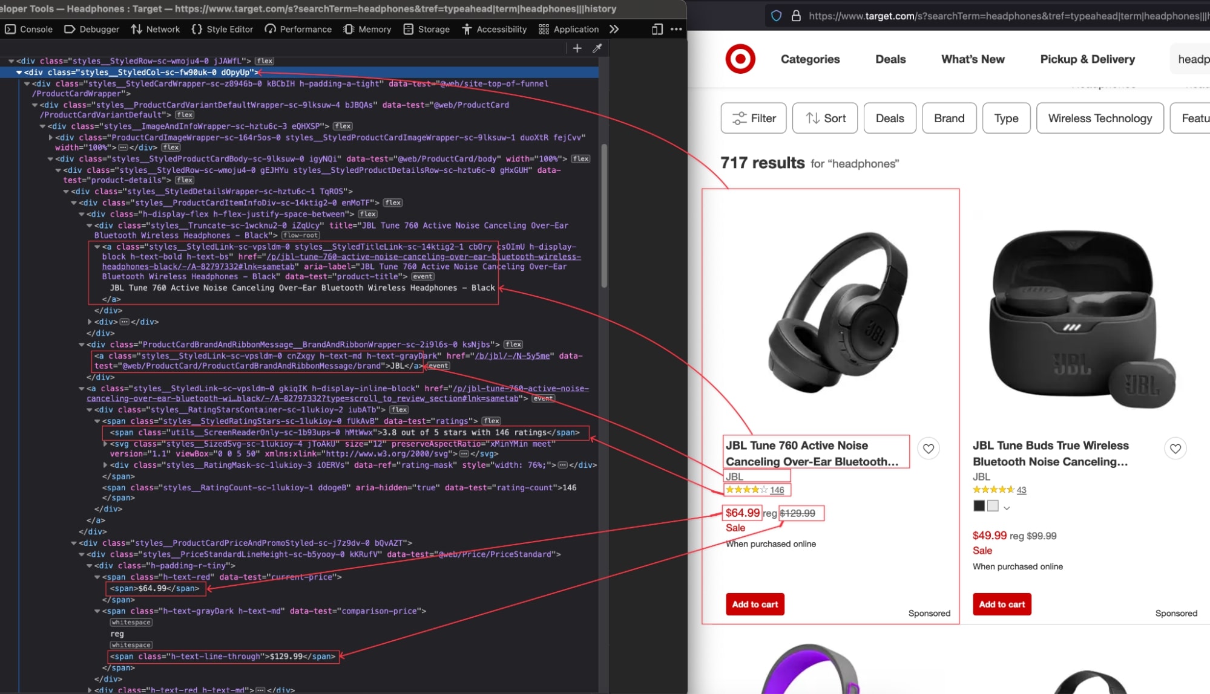Image resolution: width=1210 pixels, height=694 pixels.
Task: Open the color variant chevron on JBL Tune Buds
Action: pyautogui.click(x=1007, y=507)
